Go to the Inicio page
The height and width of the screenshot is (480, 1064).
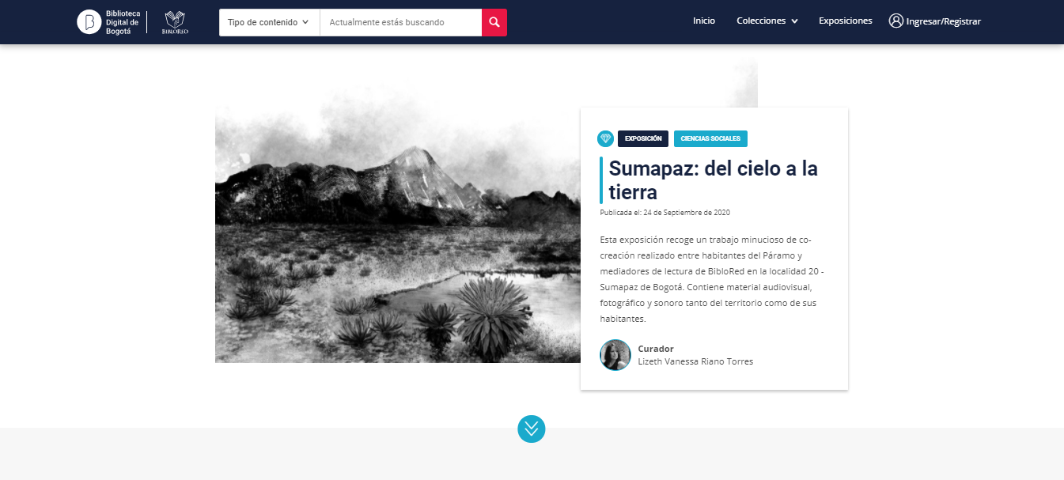click(704, 21)
